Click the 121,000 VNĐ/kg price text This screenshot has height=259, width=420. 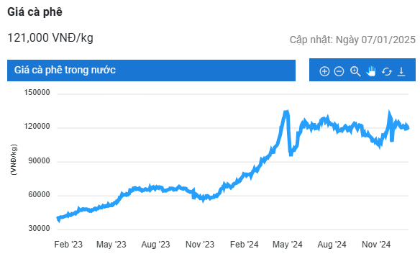(50, 37)
